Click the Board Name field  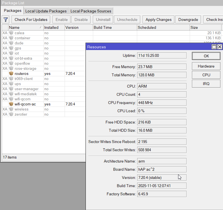tap(162, 169)
